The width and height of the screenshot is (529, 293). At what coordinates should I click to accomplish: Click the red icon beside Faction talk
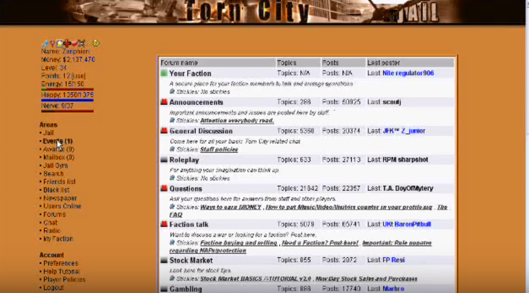coord(164,224)
